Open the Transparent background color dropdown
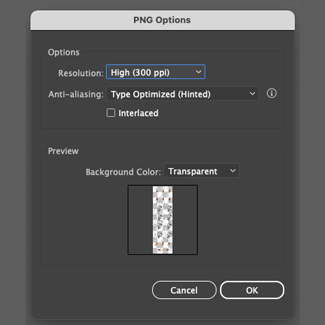 201,171
